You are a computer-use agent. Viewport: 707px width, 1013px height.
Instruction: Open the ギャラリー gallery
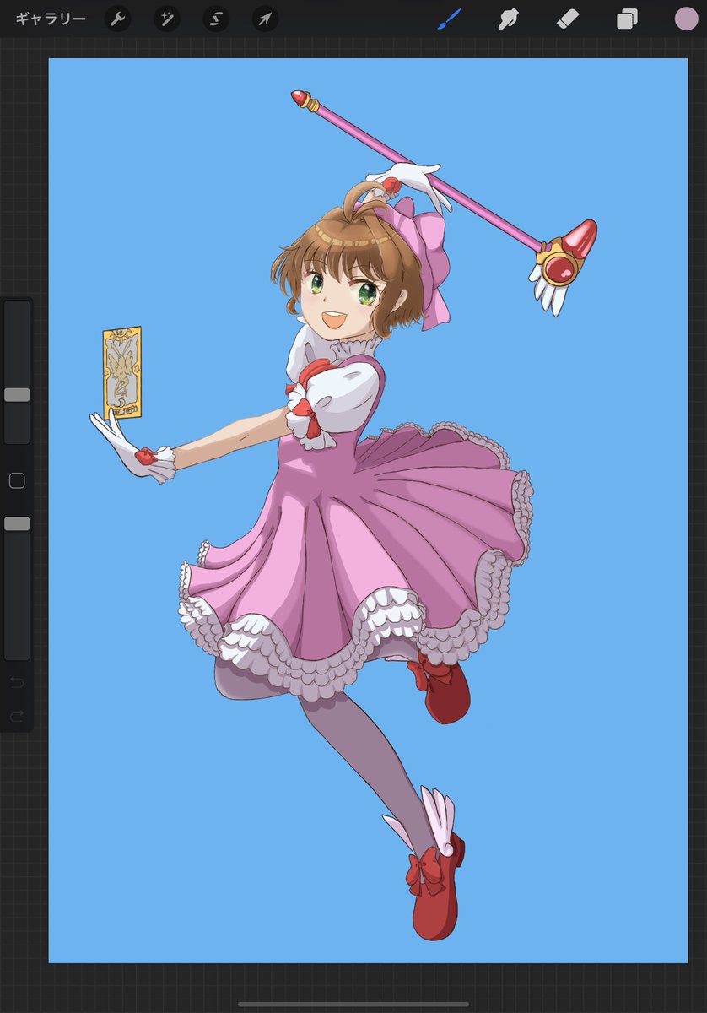pos(51,19)
